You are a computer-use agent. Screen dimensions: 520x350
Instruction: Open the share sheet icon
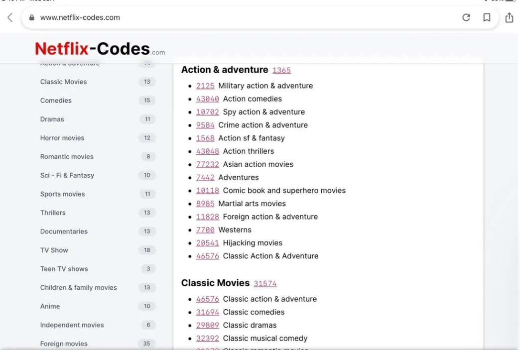point(509,17)
